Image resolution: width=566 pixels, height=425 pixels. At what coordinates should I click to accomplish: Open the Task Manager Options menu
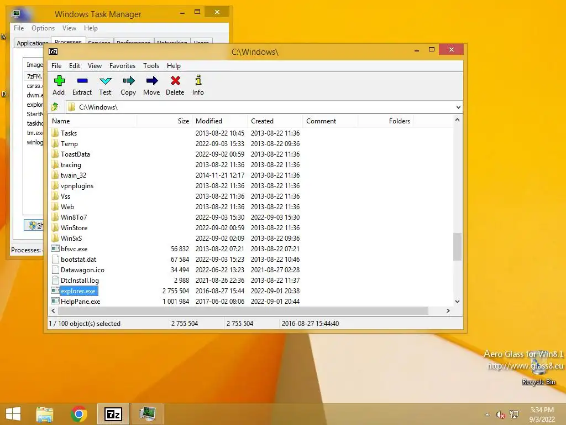(x=43, y=28)
